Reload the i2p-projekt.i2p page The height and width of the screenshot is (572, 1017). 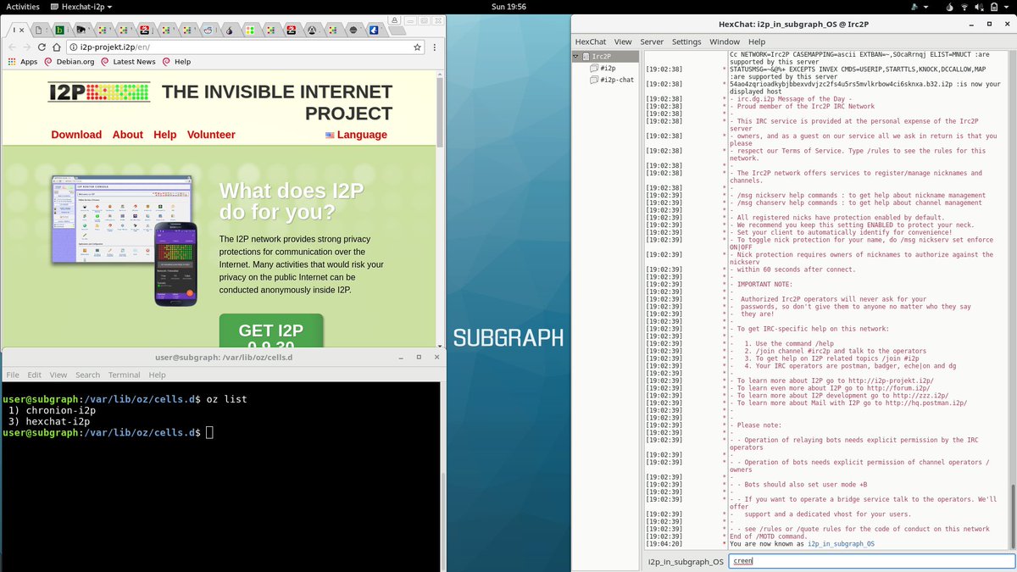42,47
